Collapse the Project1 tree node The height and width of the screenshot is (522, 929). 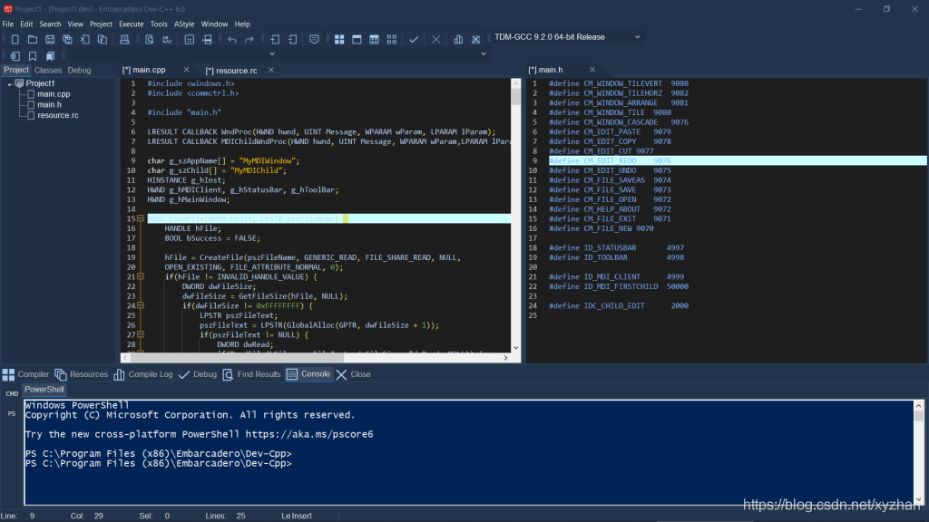9,84
